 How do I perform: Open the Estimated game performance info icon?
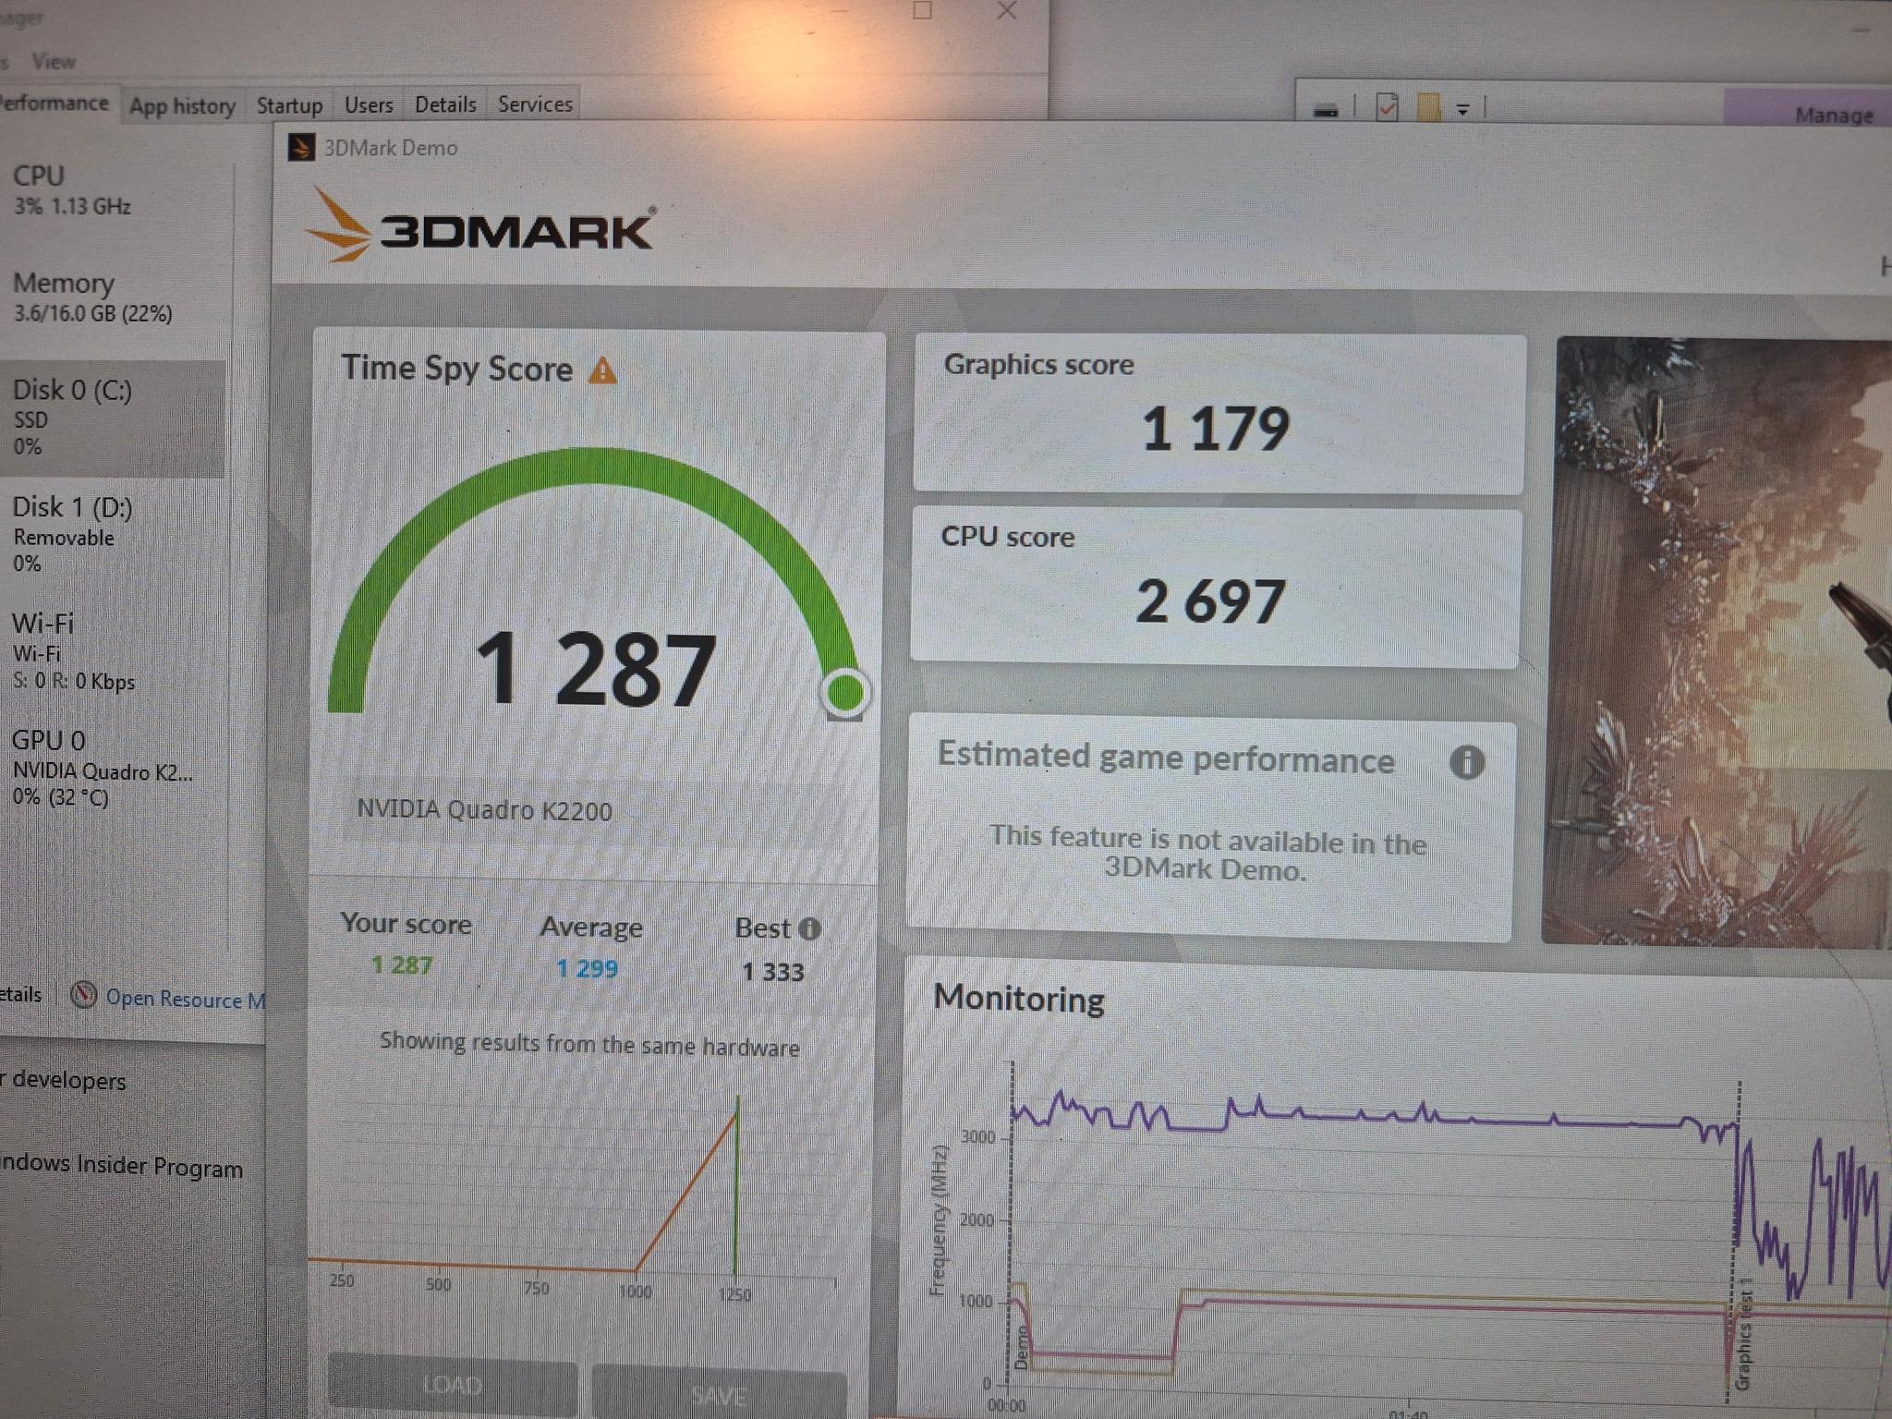[x=1467, y=762]
